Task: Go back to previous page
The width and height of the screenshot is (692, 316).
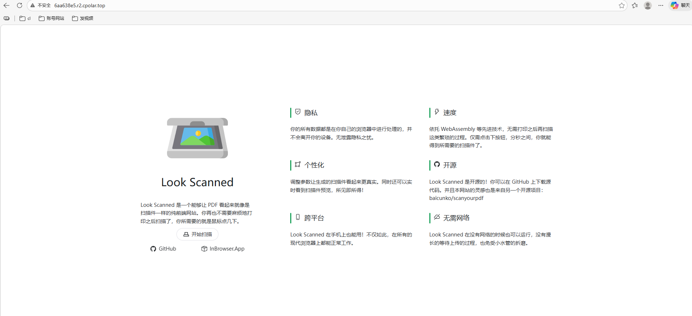Action: 7,5
